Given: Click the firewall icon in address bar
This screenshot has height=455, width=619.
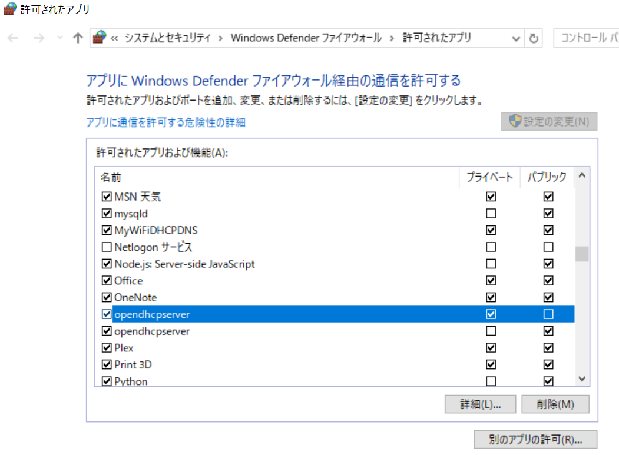Looking at the screenshot, I should coord(100,38).
